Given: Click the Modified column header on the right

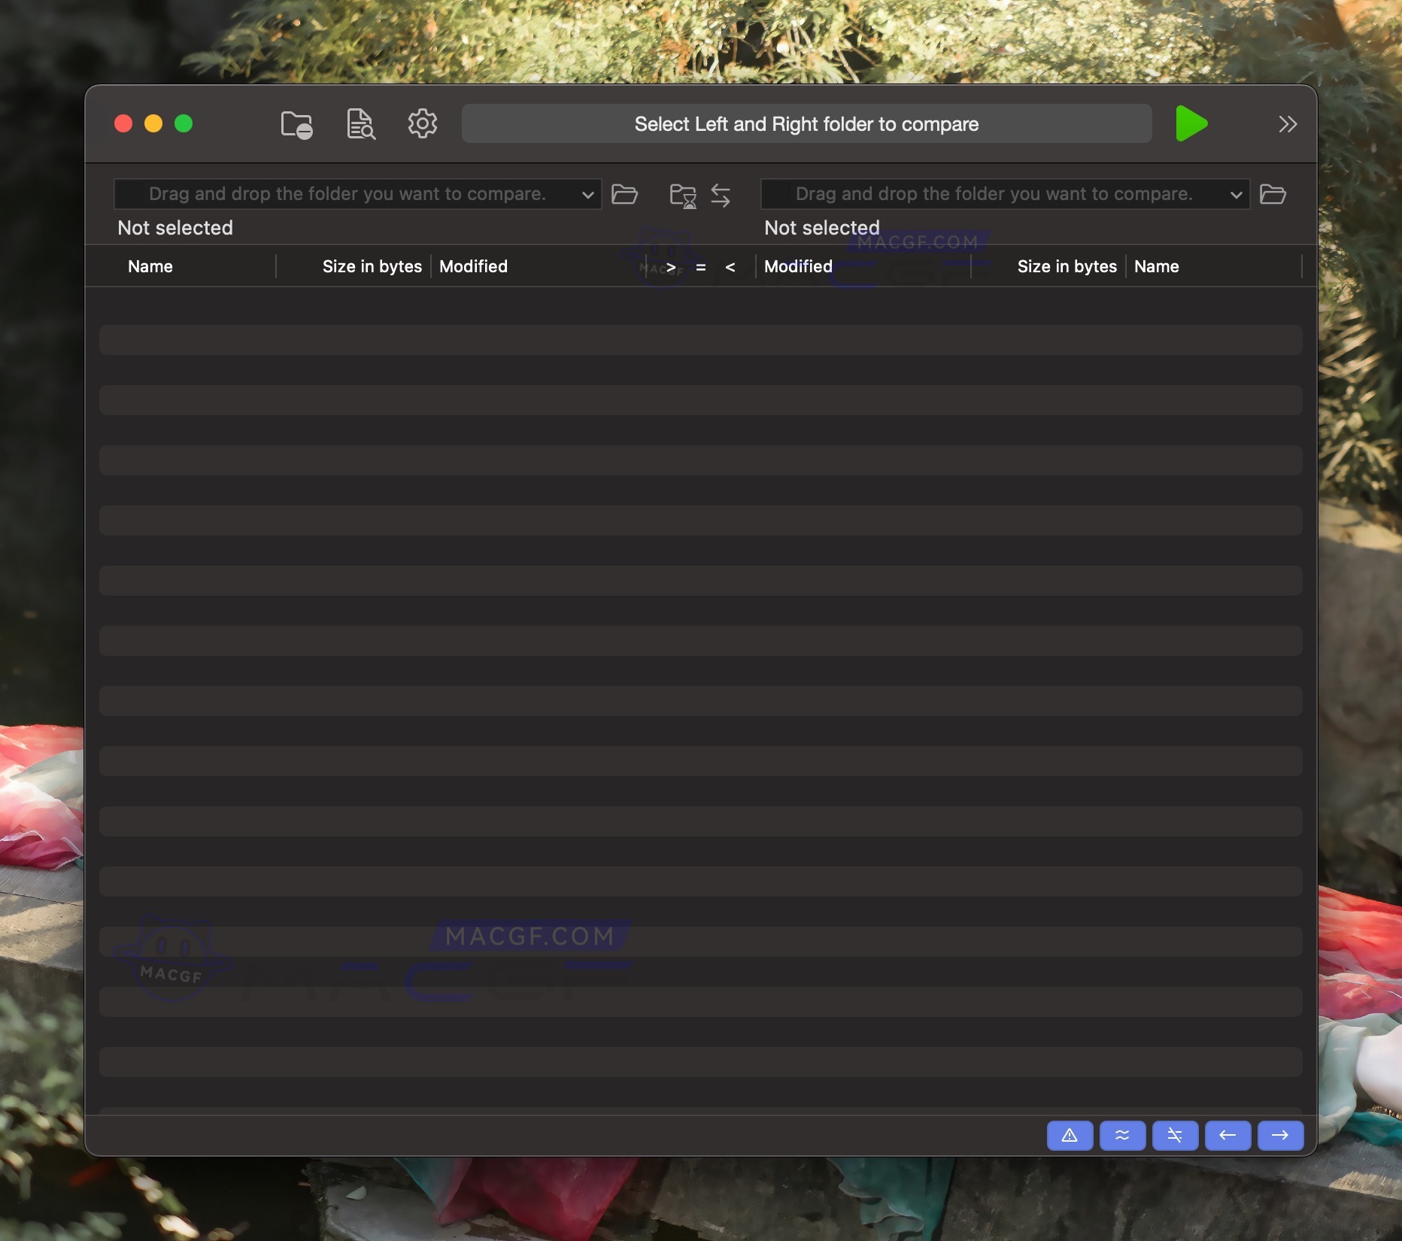Looking at the screenshot, I should (x=798, y=266).
